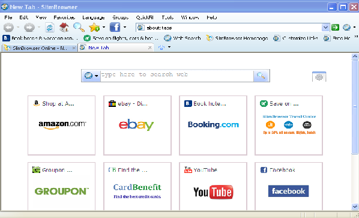Go to the Home page icon
Viewport: 359px width, 218px height.
[x=64, y=28]
